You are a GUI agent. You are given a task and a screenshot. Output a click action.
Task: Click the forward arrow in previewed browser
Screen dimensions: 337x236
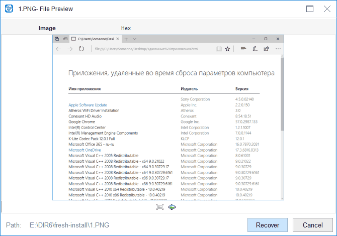[x=70, y=49]
